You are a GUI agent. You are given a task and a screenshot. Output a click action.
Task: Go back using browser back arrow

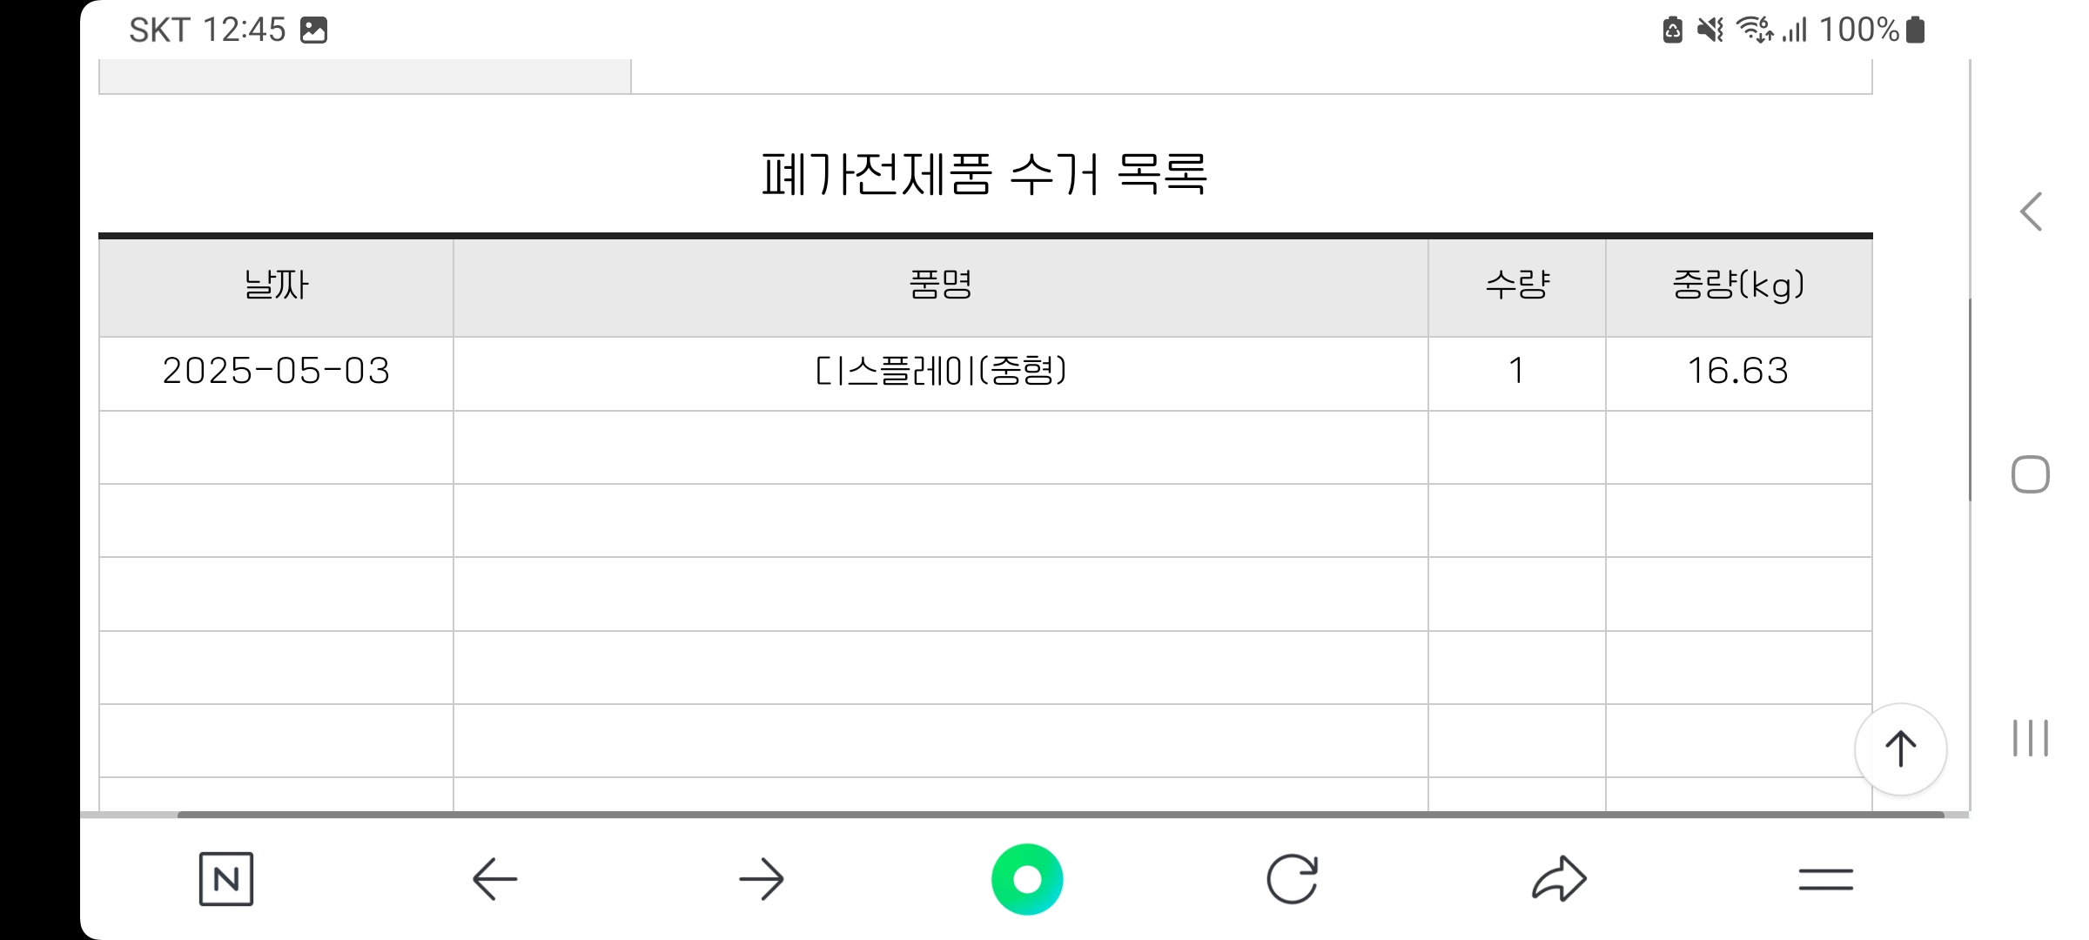[x=494, y=879]
